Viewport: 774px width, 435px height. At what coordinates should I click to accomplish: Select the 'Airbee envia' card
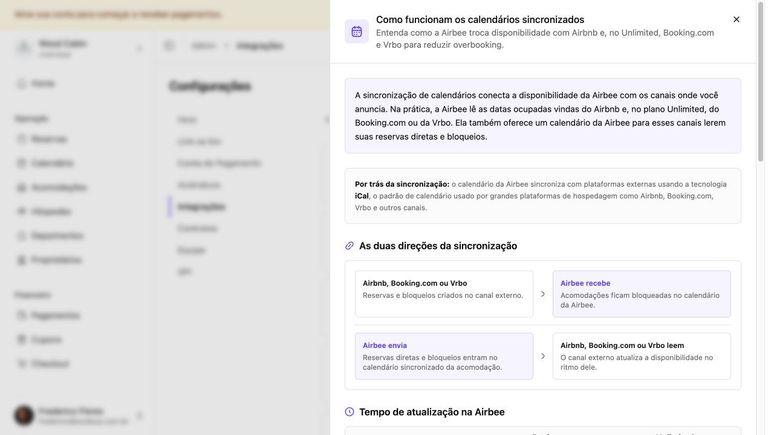pos(444,356)
